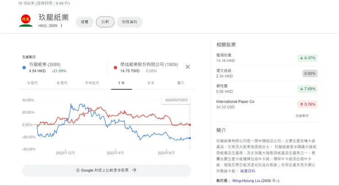Select the 比較 compare tab
The image size is (339, 186).
coord(105,22)
